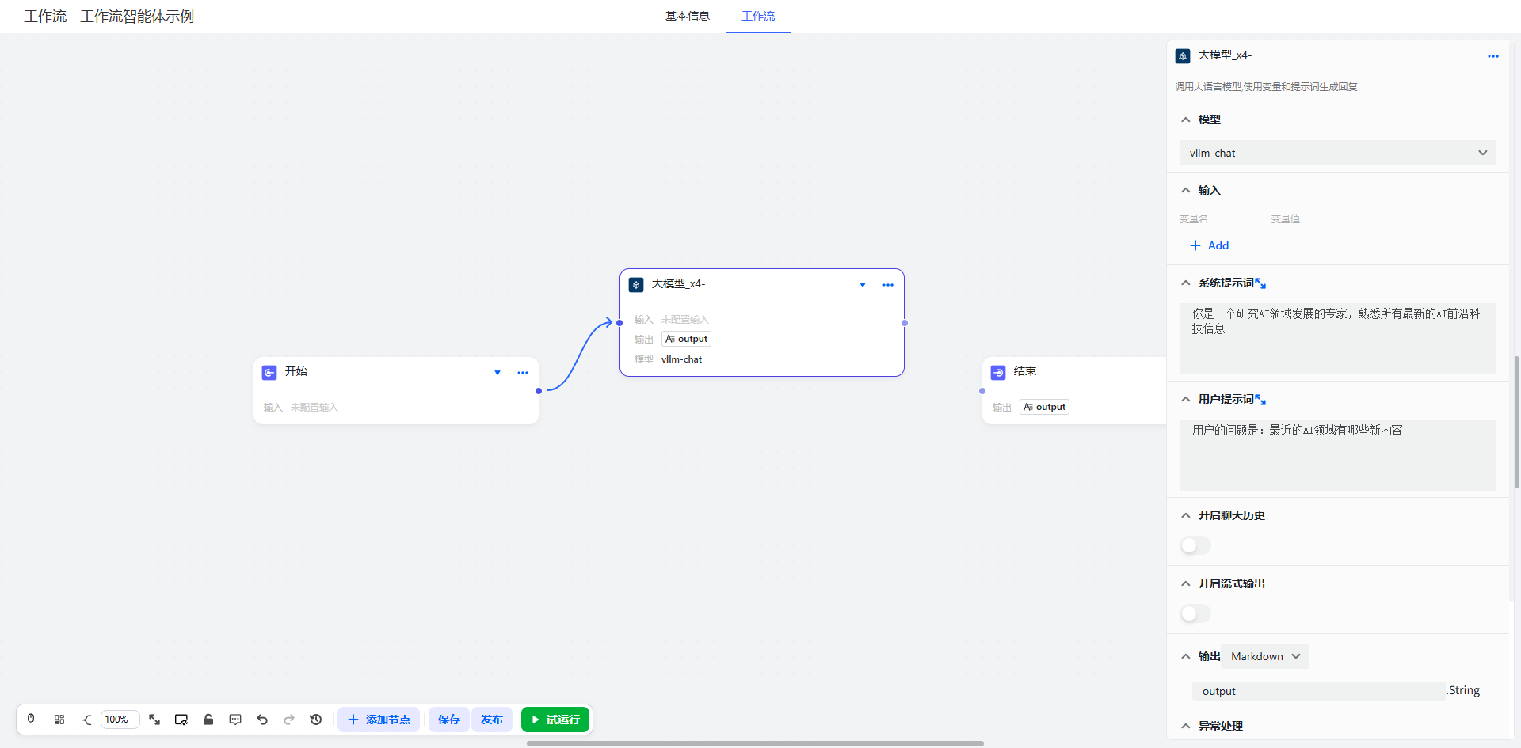The height and width of the screenshot is (748, 1521).
Task: Expand the 异常处理 section
Action: click(x=1186, y=726)
